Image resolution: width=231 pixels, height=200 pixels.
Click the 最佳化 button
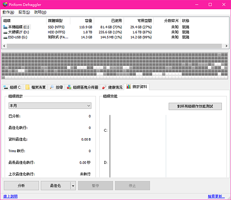55,186
